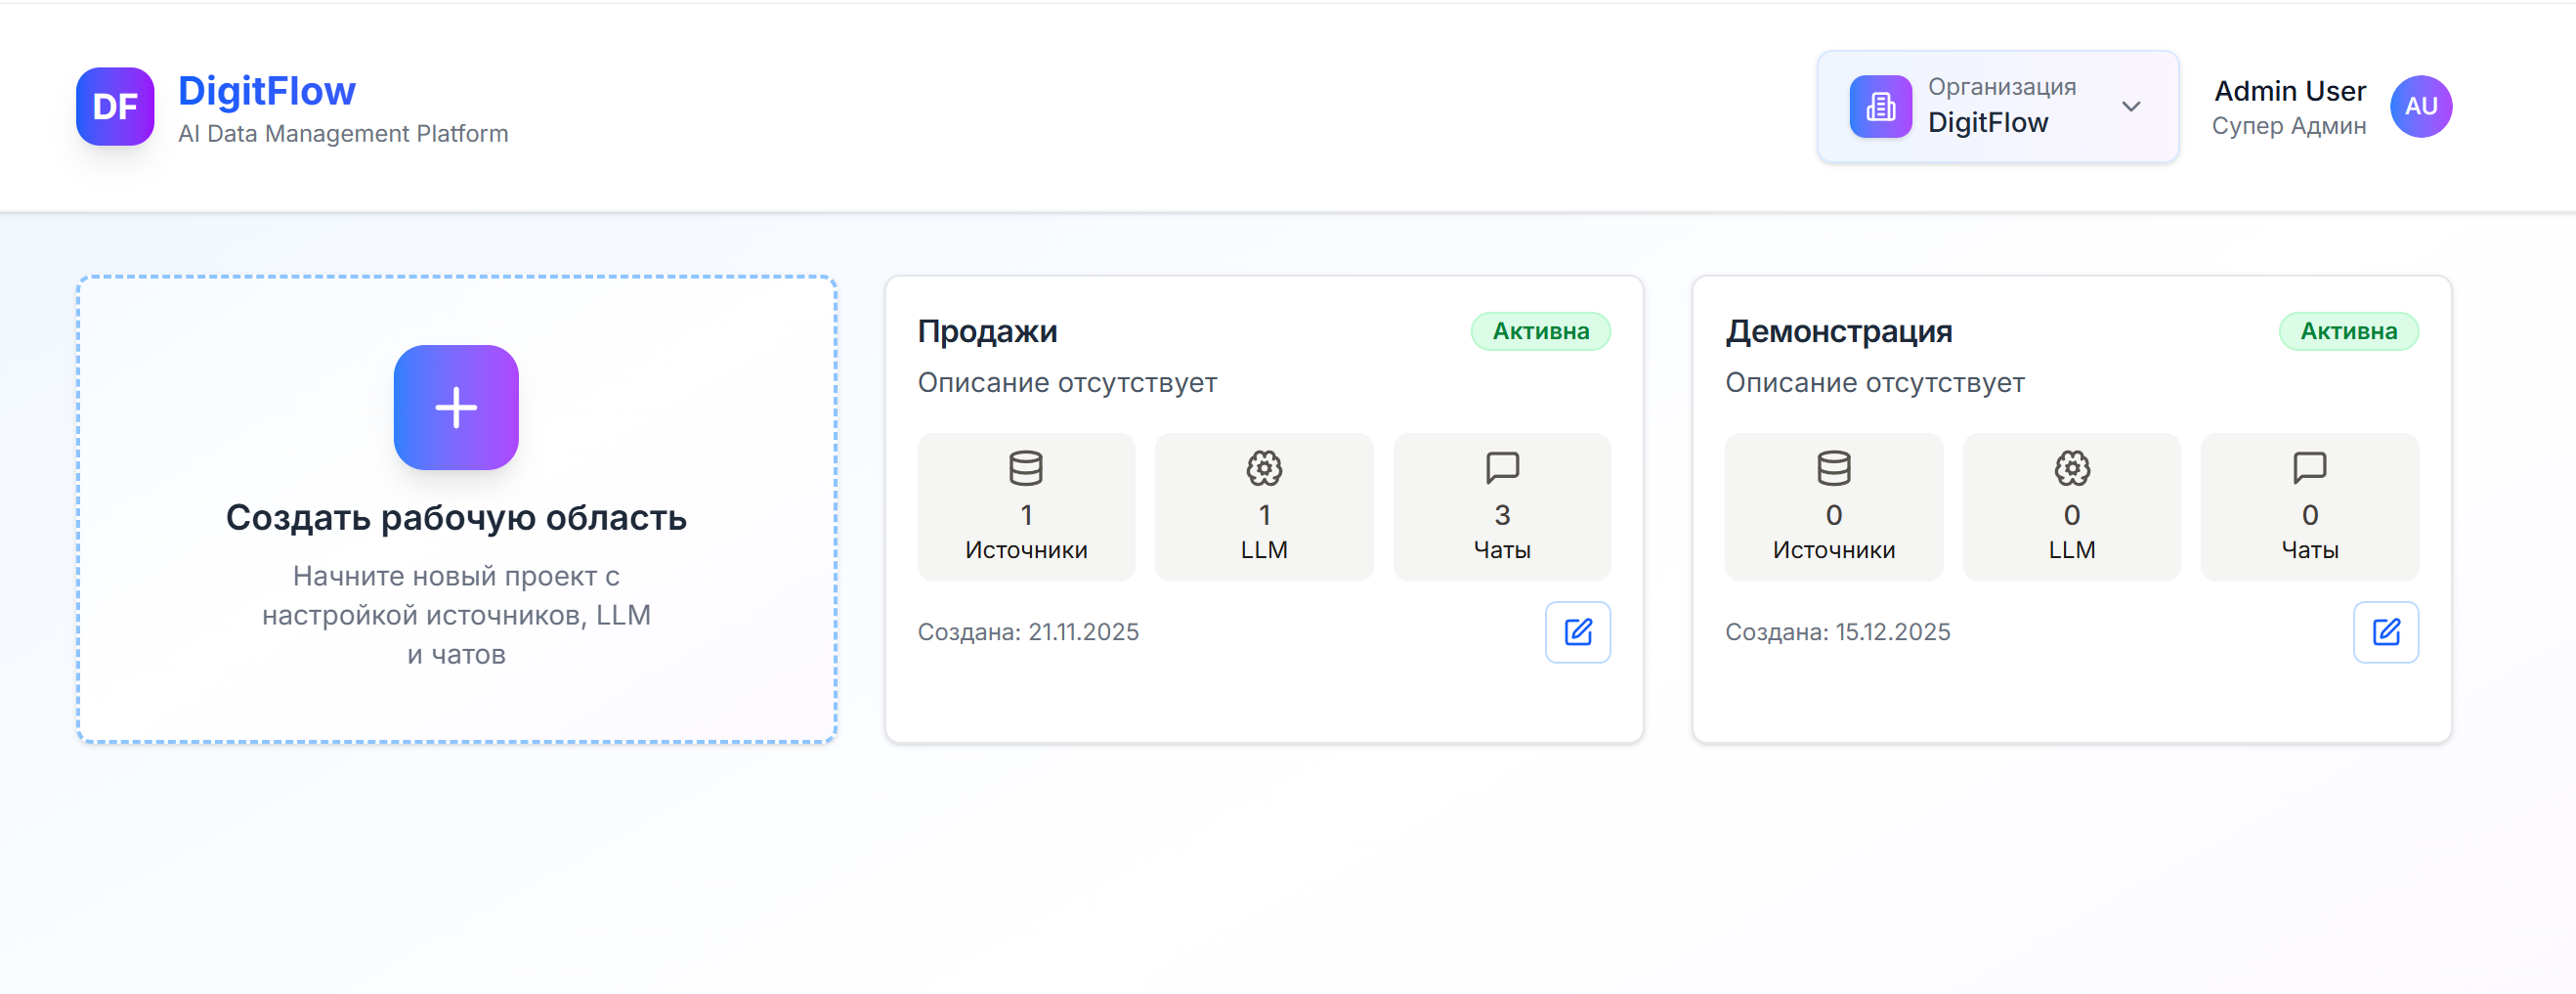The width and height of the screenshot is (2576, 994).
Task: Click the Активна badge on Продажи
Action: pyautogui.click(x=1540, y=331)
